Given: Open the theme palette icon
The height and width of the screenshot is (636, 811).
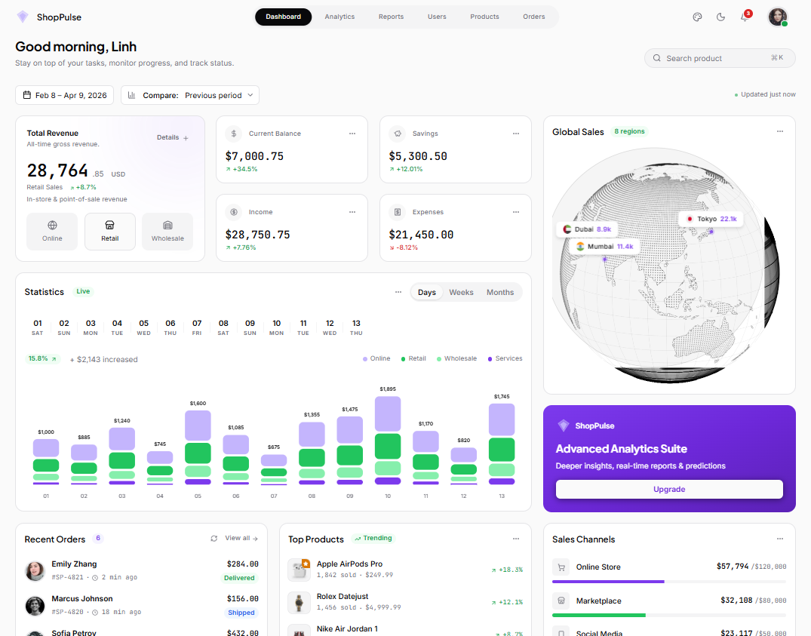Looking at the screenshot, I should (697, 17).
